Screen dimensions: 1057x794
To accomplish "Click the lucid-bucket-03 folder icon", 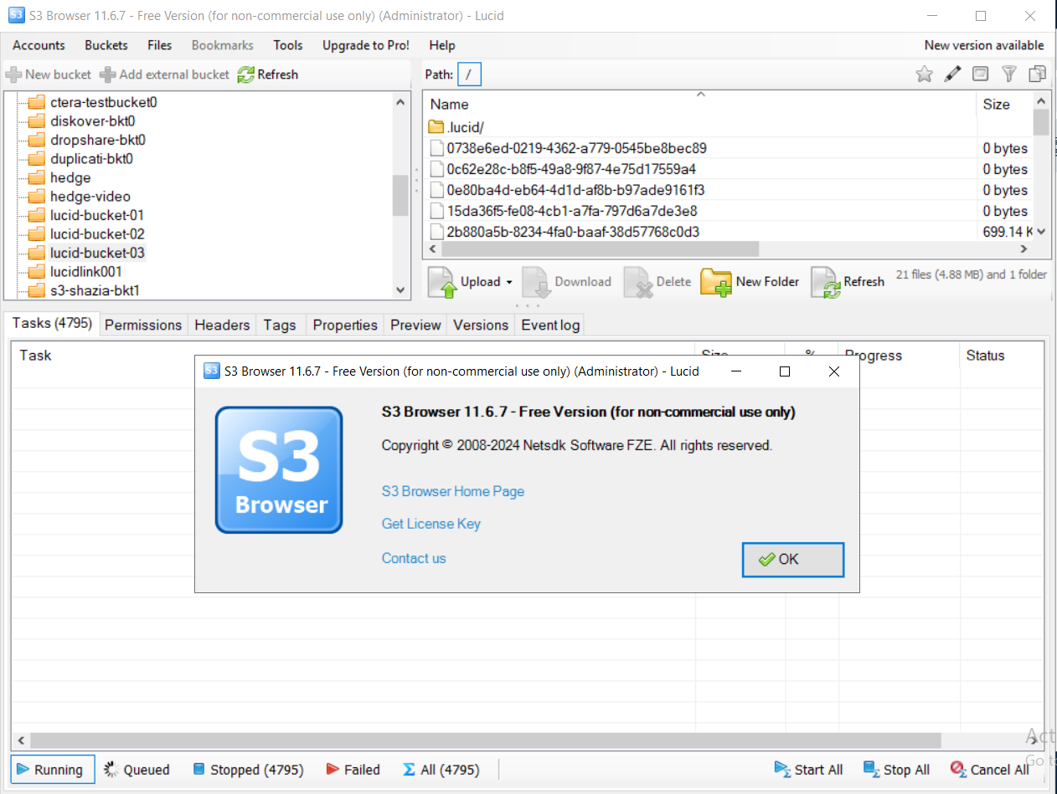I will tap(36, 253).
